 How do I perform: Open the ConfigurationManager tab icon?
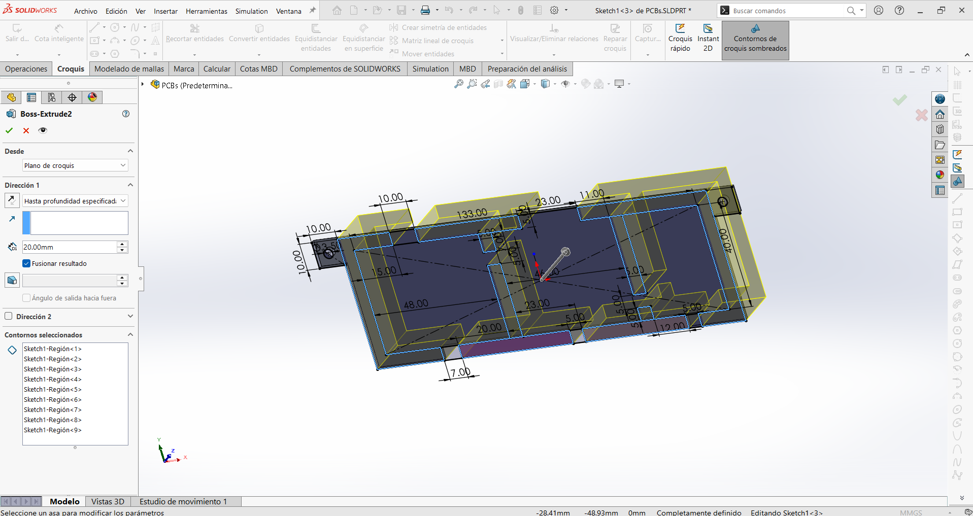(x=52, y=97)
